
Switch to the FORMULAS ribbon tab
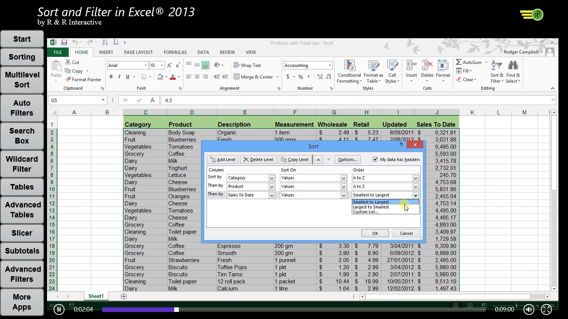tap(175, 52)
